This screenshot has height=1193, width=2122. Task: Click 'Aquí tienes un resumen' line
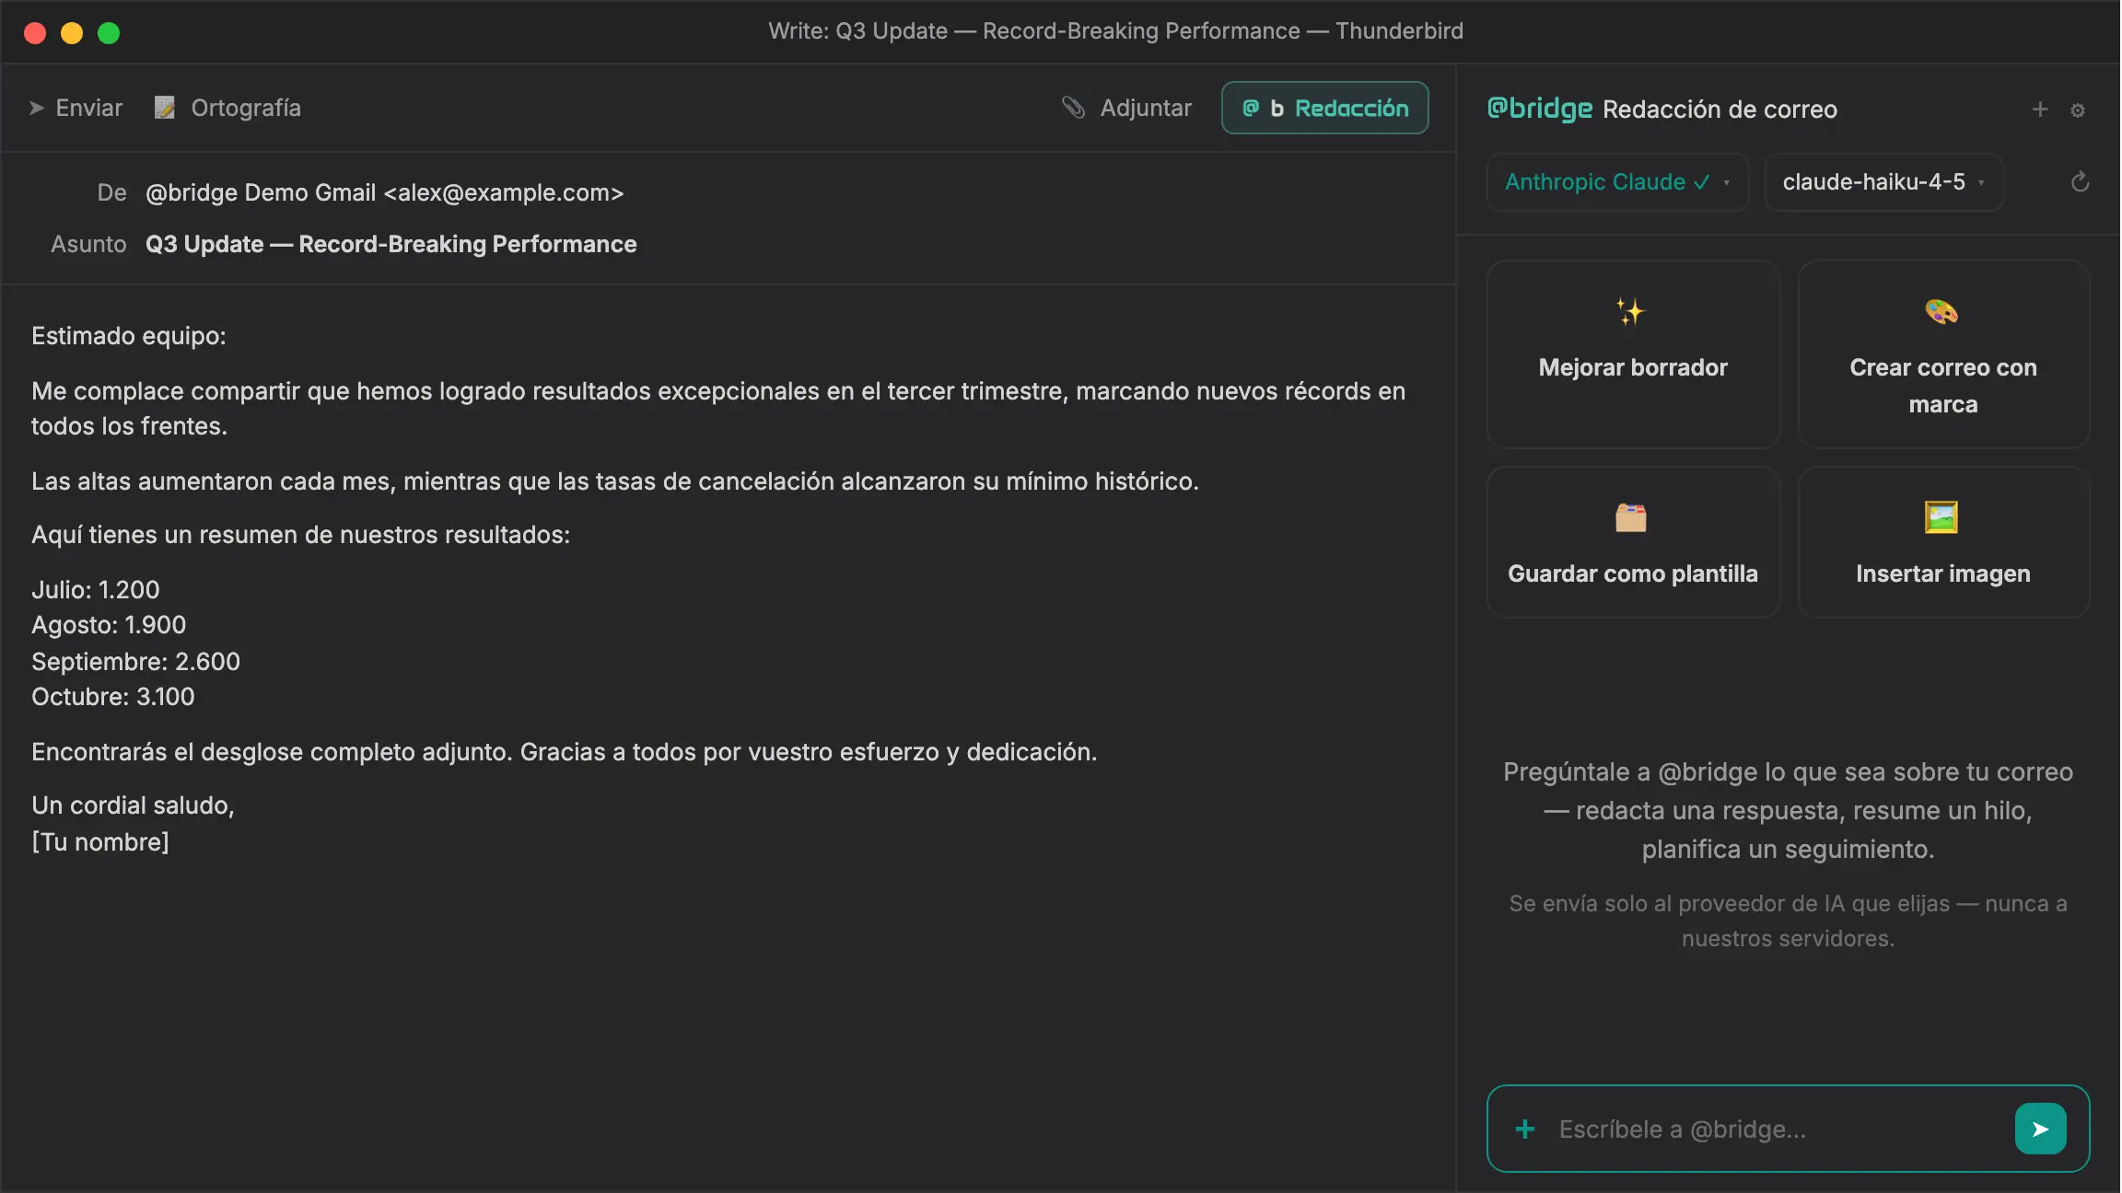pyautogui.click(x=301, y=535)
